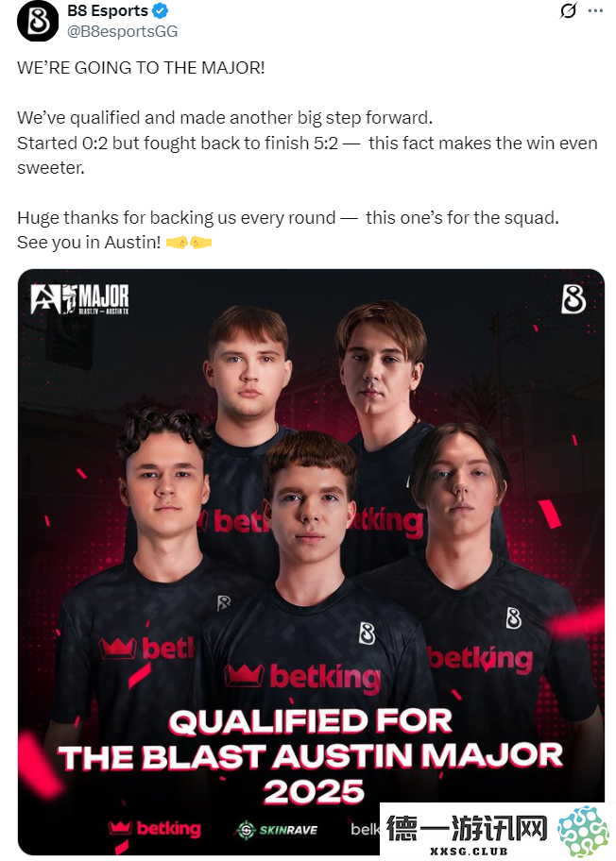Image resolution: width=616 pixels, height=861 pixels.
Task: Open the @B8esportsGG handle link
Action: pyautogui.click(x=122, y=31)
